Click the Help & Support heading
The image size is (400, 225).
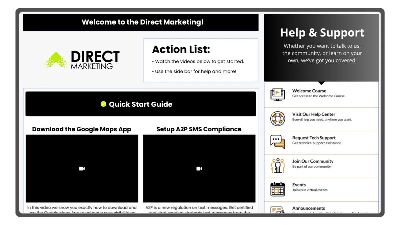pyautogui.click(x=322, y=33)
